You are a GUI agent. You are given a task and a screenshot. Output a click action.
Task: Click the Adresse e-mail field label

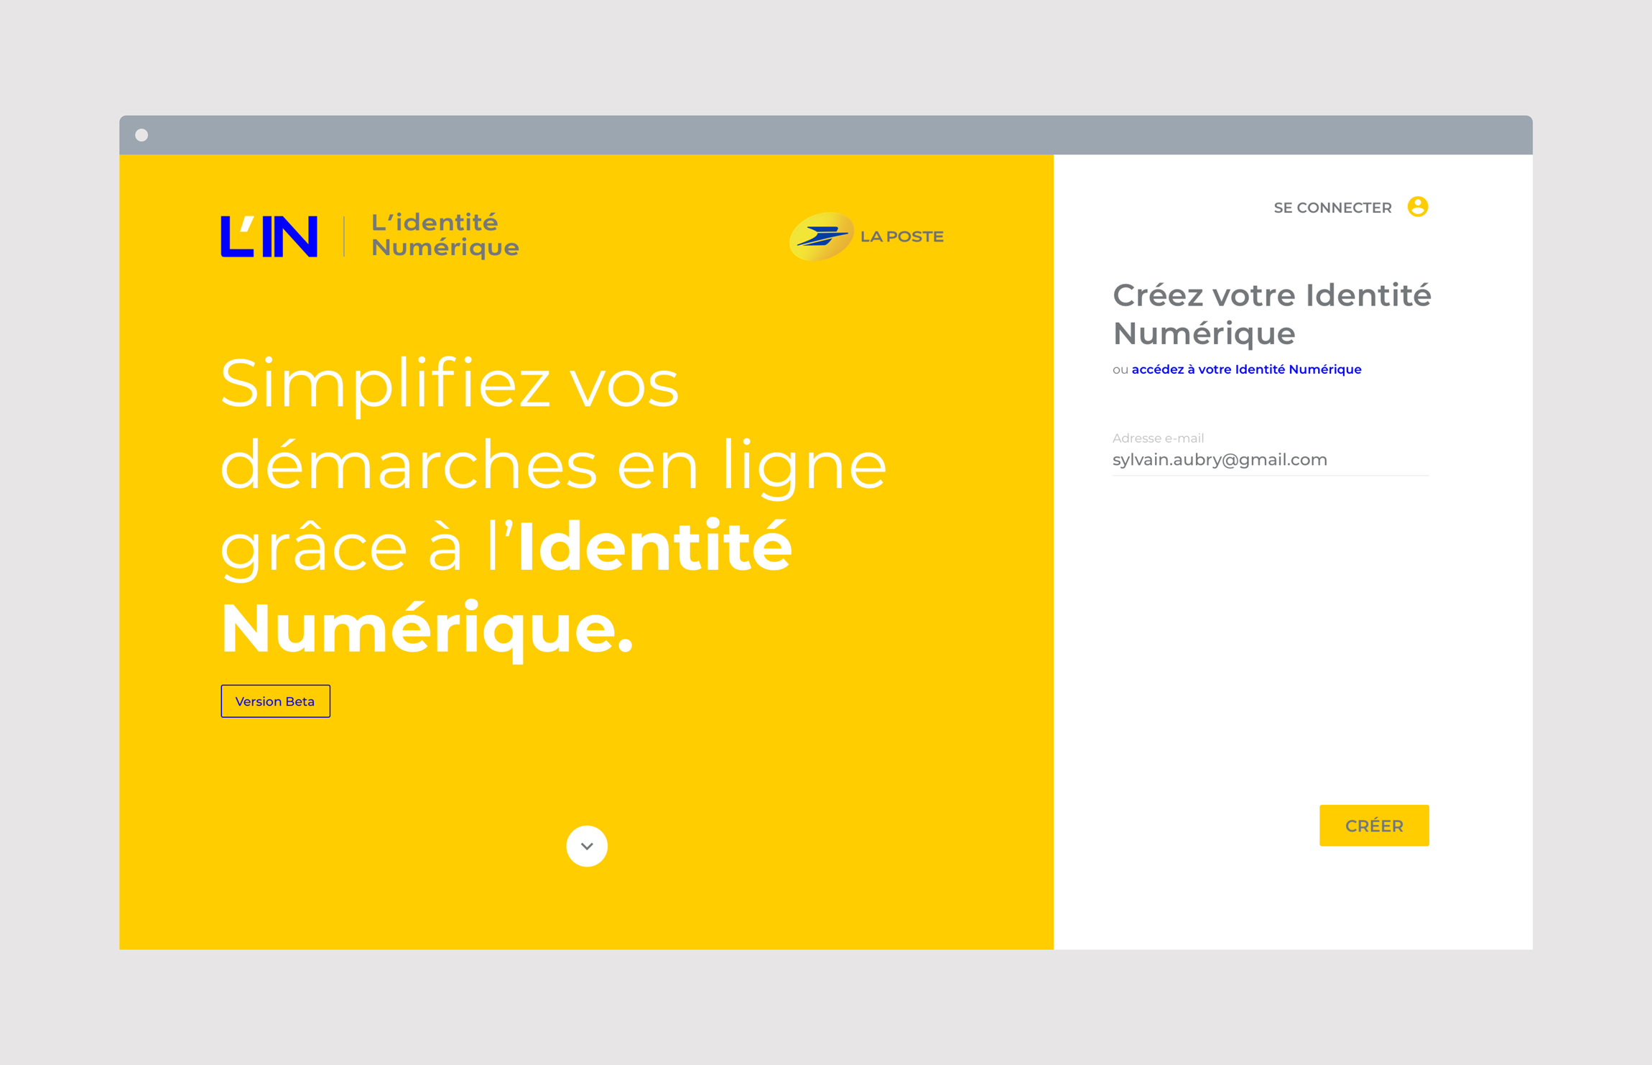pos(1157,438)
